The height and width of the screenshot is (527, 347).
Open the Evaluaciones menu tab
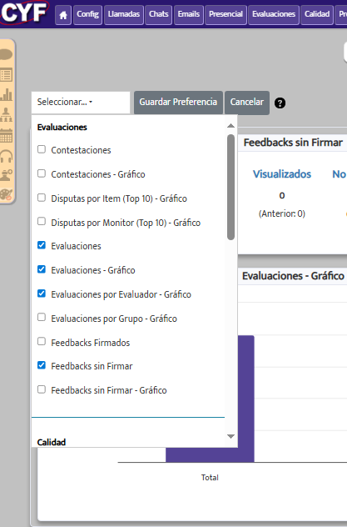pyautogui.click(x=274, y=15)
